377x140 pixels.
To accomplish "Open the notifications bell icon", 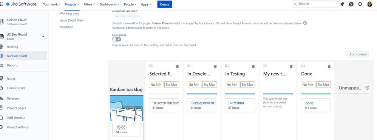I will coord(342,4).
